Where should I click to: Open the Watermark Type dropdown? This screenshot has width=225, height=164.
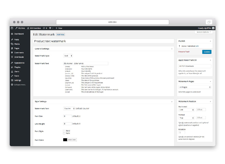point(68,56)
